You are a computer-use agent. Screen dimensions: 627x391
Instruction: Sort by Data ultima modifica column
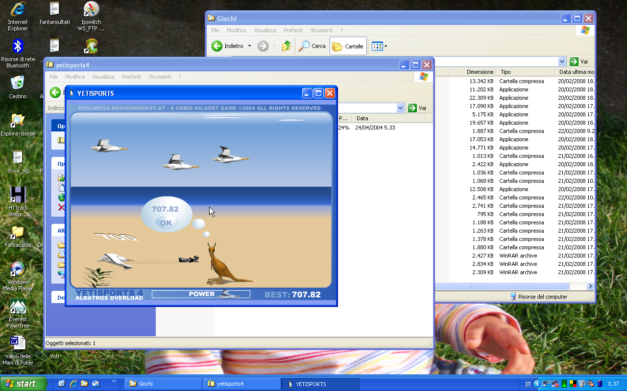pyautogui.click(x=576, y=72)
